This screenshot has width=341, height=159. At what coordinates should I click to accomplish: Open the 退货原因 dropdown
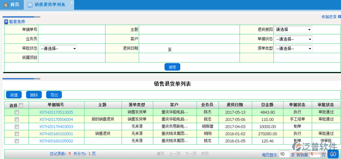tap(293, 29)
